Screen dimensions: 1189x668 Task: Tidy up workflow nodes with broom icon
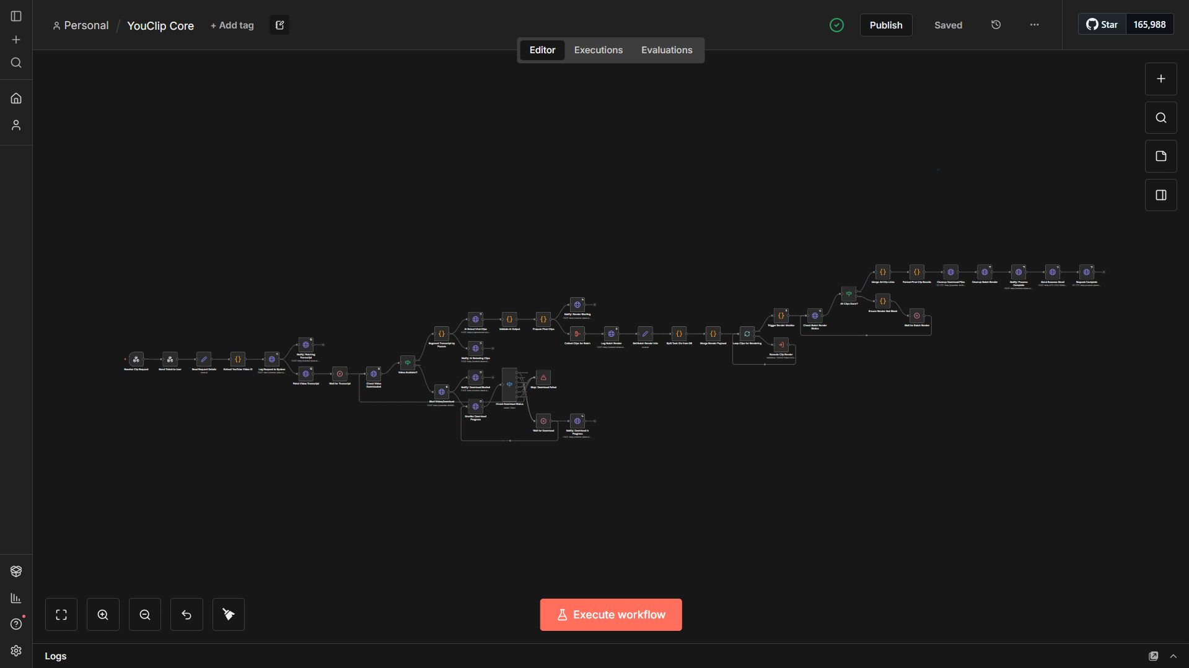(x=229, y=615)
